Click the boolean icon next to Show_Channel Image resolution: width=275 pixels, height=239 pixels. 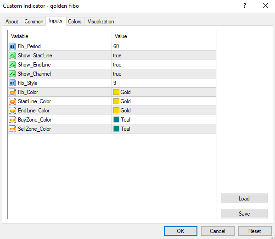(12, 74)
